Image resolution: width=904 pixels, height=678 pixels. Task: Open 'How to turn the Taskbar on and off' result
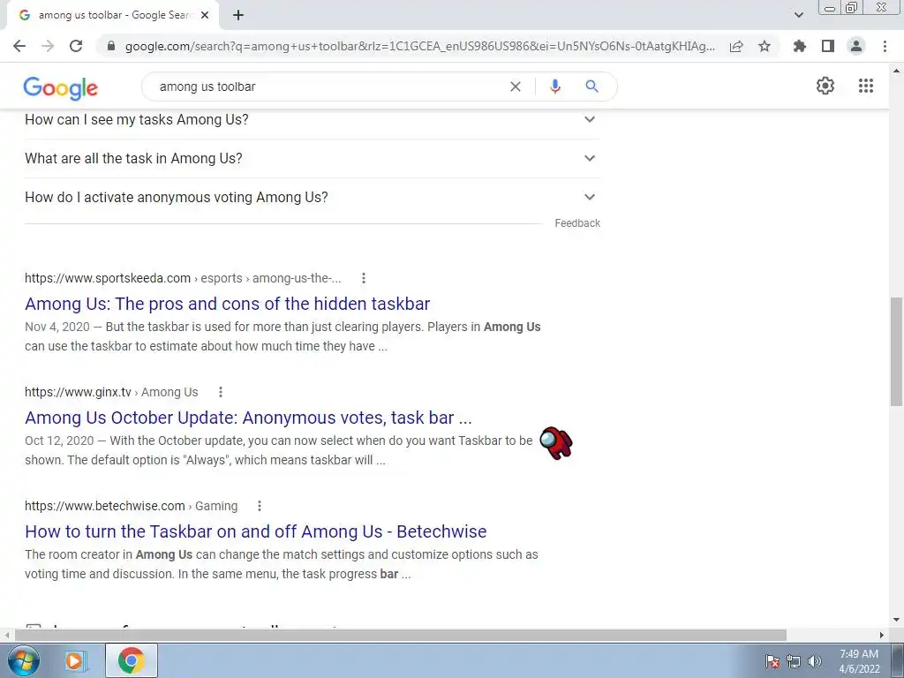[x=255, y=531]
